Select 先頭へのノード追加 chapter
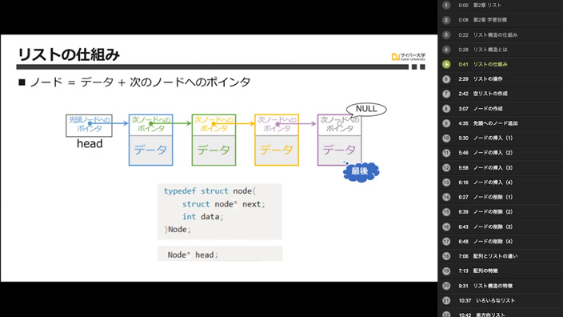Image resolution: width=563 pixels, height=317 pixels. 500,123
